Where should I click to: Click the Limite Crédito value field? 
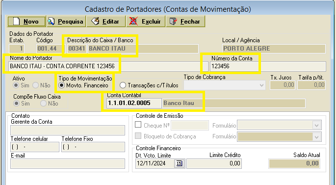[x=214, y=163]
